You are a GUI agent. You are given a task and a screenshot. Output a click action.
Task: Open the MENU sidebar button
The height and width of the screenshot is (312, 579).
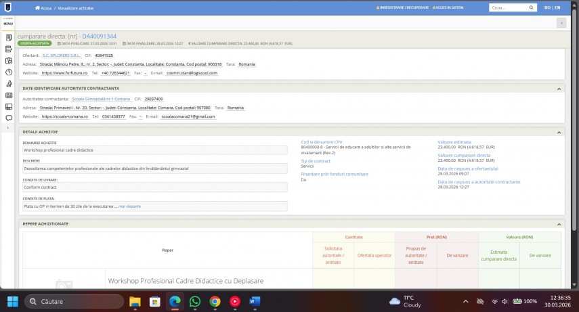click(8, 23)
